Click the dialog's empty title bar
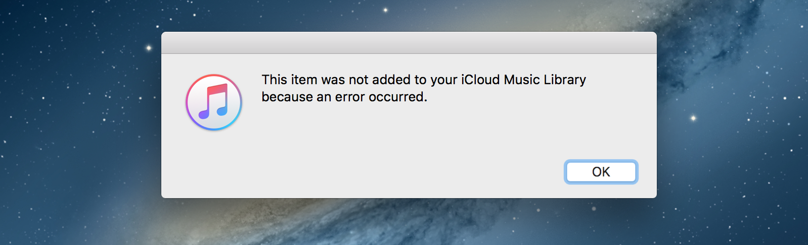This screenshot has width=808, height=245. (x=409, y=43)
